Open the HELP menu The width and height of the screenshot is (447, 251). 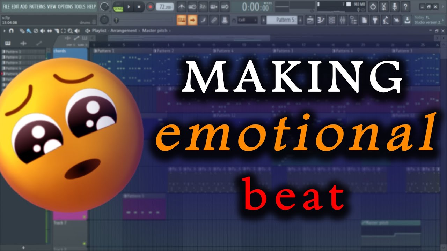point(91,7)
